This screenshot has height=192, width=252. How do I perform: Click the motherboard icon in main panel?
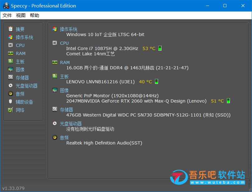point(55,76)
